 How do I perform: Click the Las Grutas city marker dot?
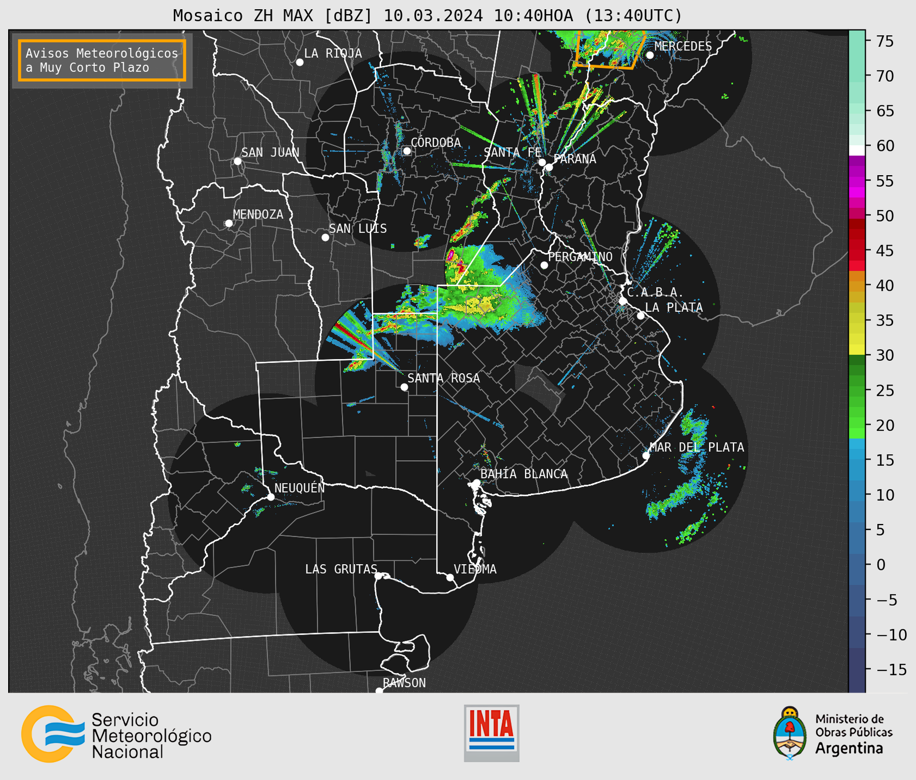click(378, 576)
